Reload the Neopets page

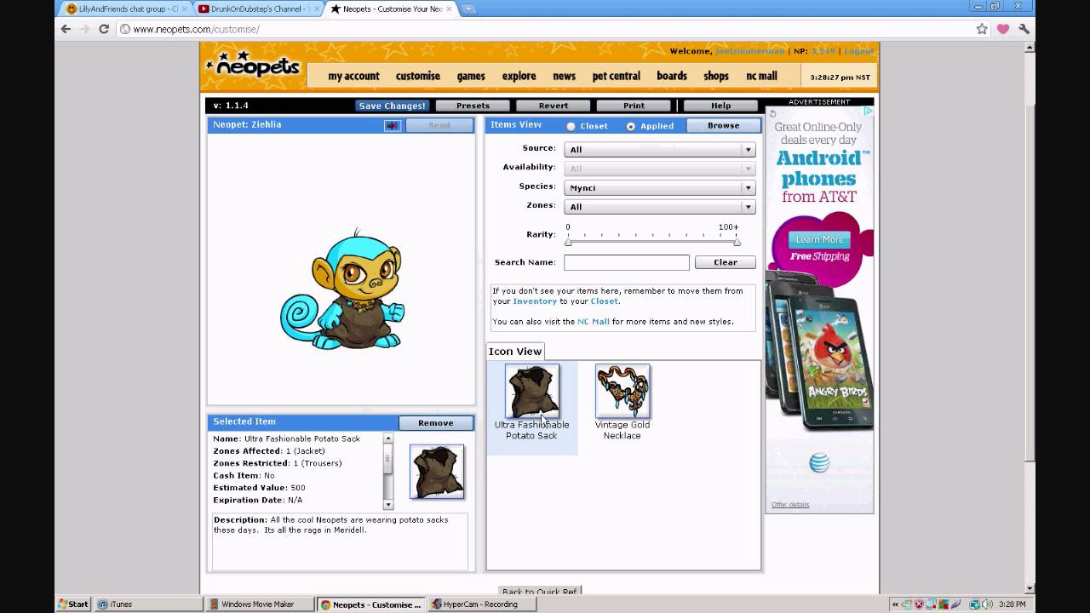[x=104, y=29]
